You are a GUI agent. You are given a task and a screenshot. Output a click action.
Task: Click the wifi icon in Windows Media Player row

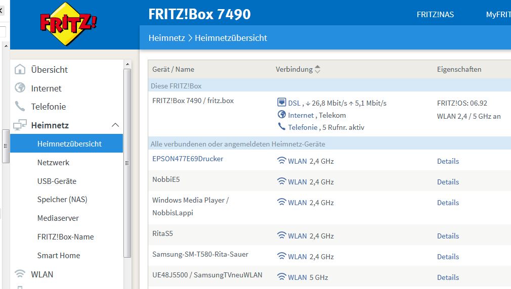click(x=282, y=202)
